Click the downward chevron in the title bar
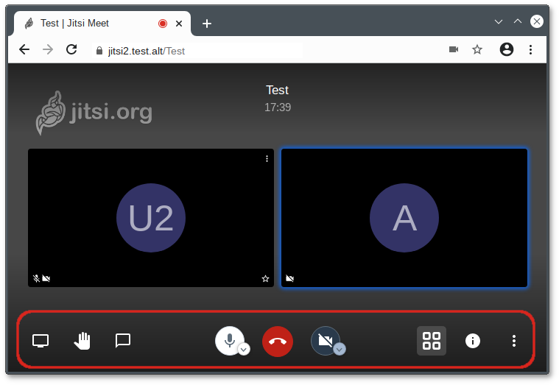The image size is (559, 385). pos(499,21)
